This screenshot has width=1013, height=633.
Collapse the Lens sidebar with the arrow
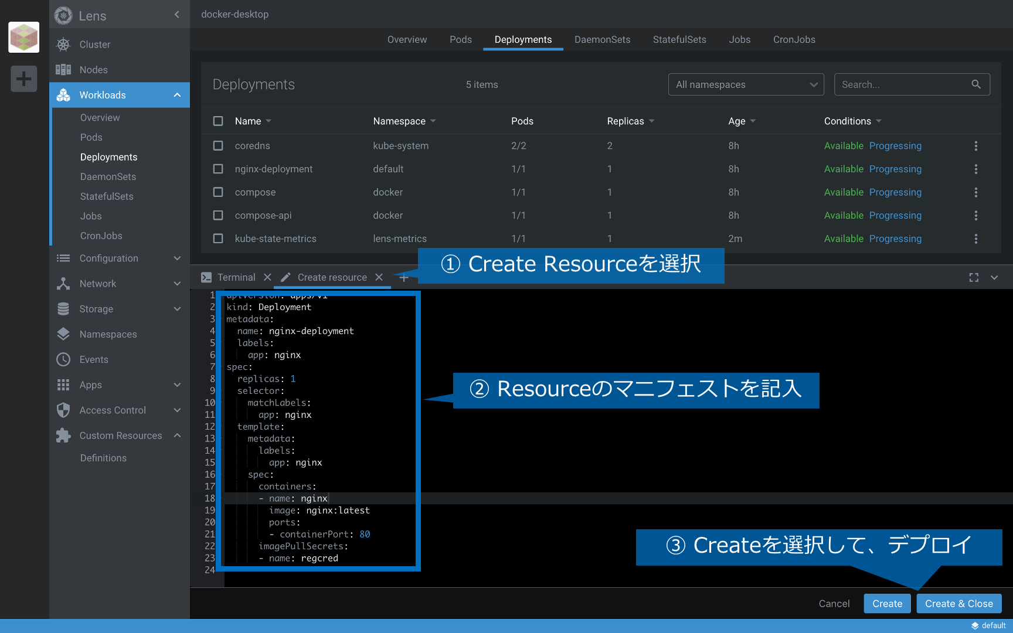click(x=177, y=15)
